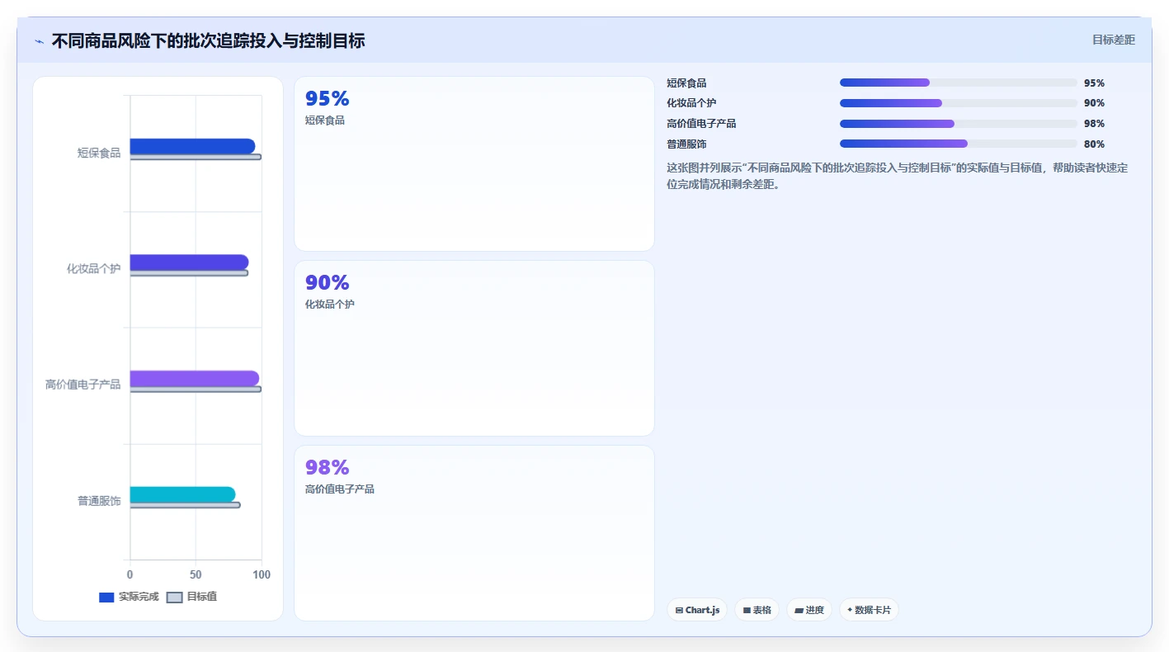The width and height of the screenshot is (1169, 652).
Task: Click the chart description paragraph
Action: tap(897, 176)
